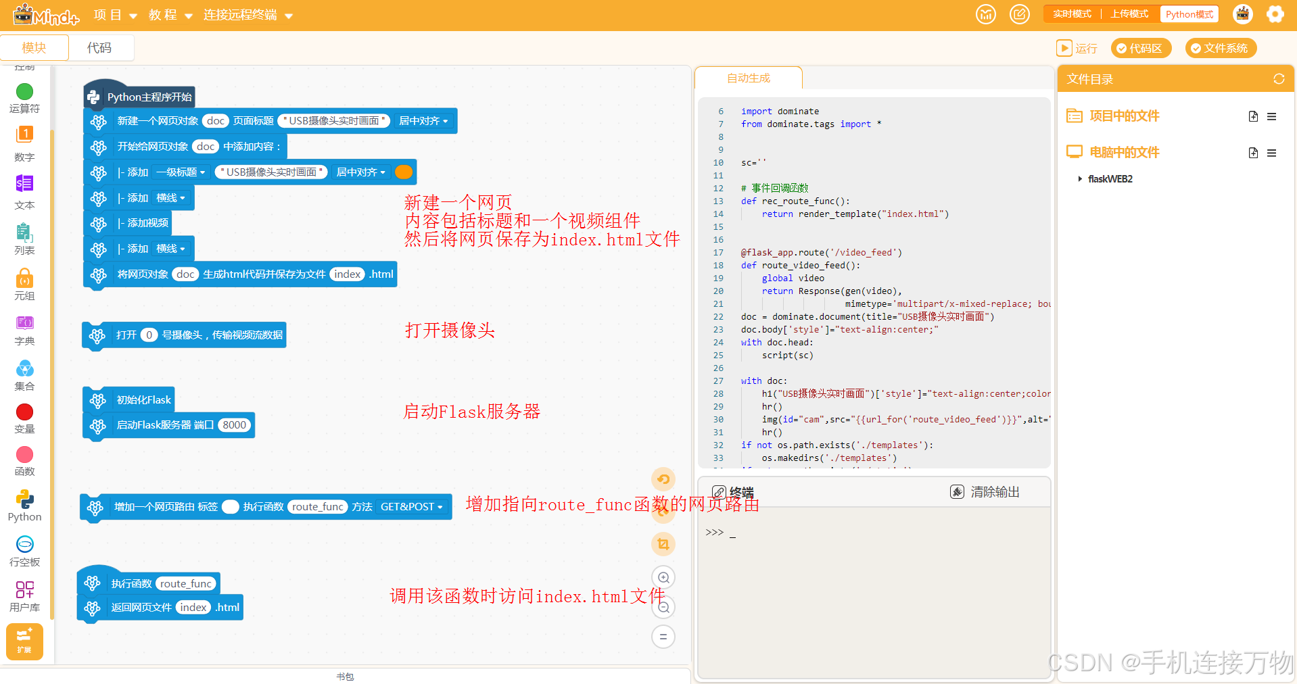Open the first 横线 dropdown
Image resolution: width=1297 pixels, height=684 pixels.
(170, 198)
